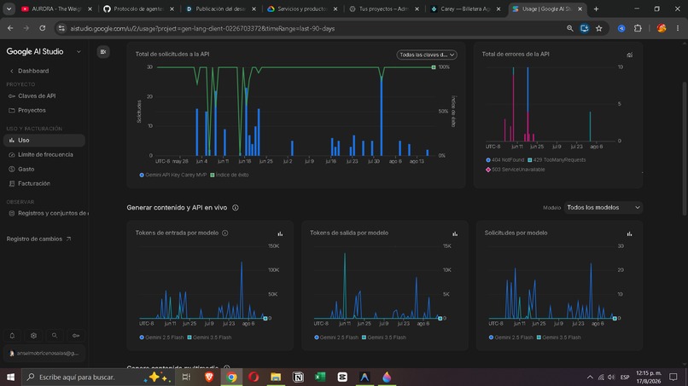Open Chrome three-dot menu
The image size is (688, 386).
tap(678, 28)
